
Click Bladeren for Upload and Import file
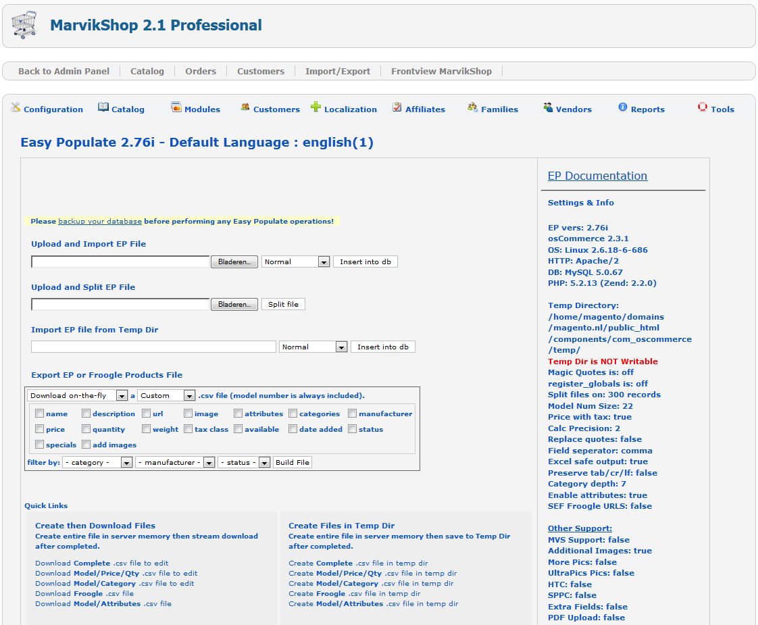point(234,261)
